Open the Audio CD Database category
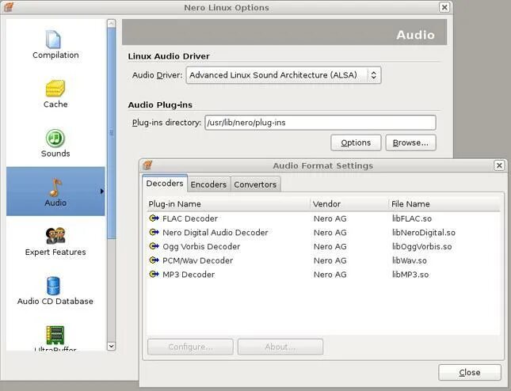 pyautogui.click(x=55, y=290)
